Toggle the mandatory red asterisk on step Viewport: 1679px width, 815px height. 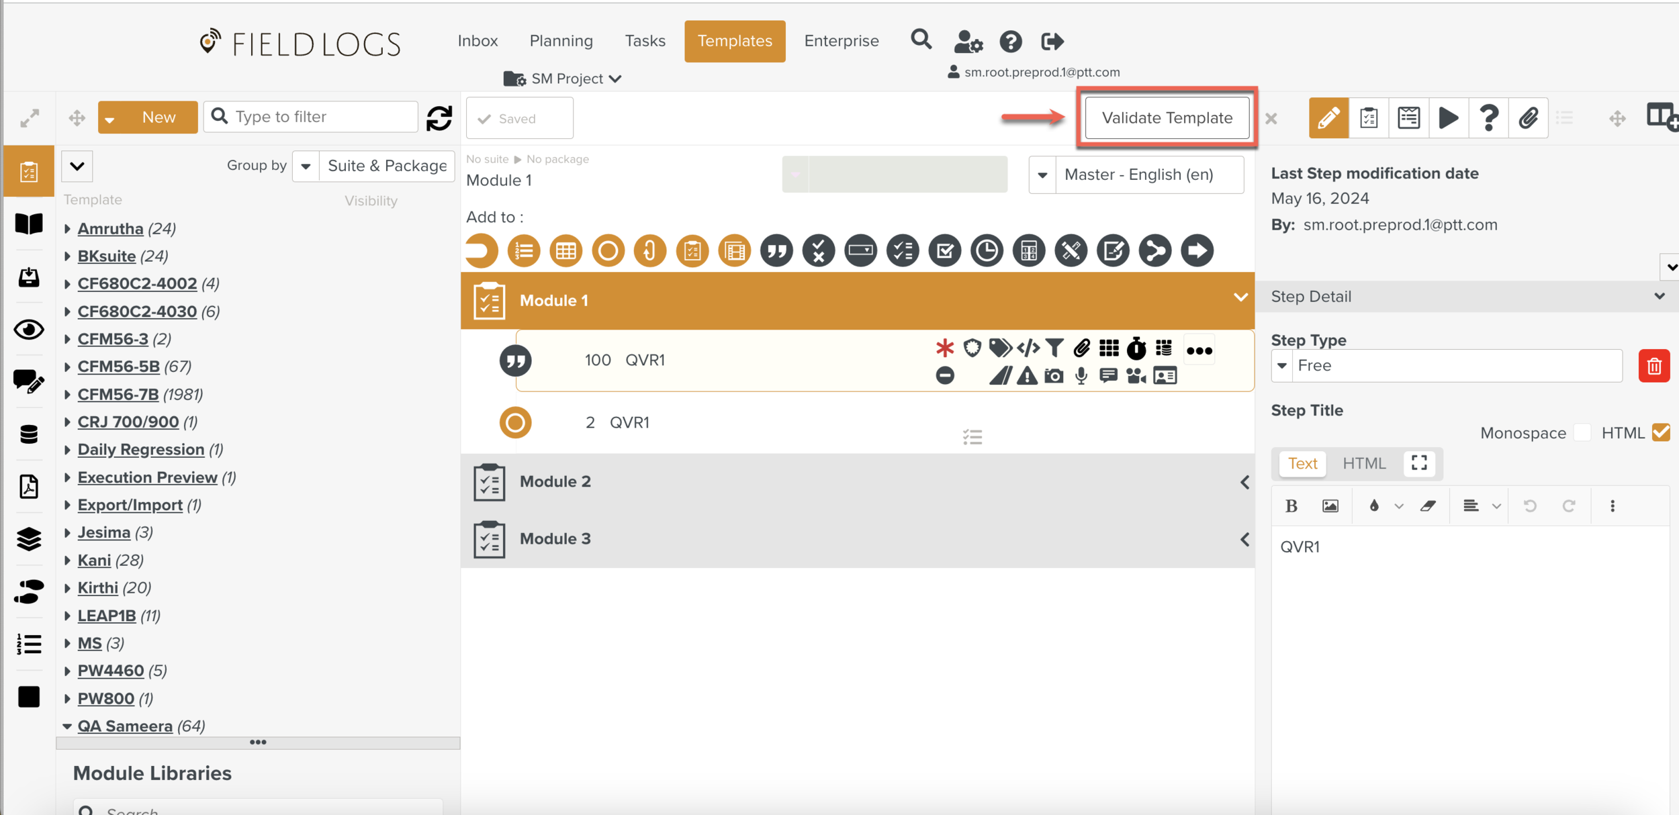pyautogui.click(x=944, y=348)
